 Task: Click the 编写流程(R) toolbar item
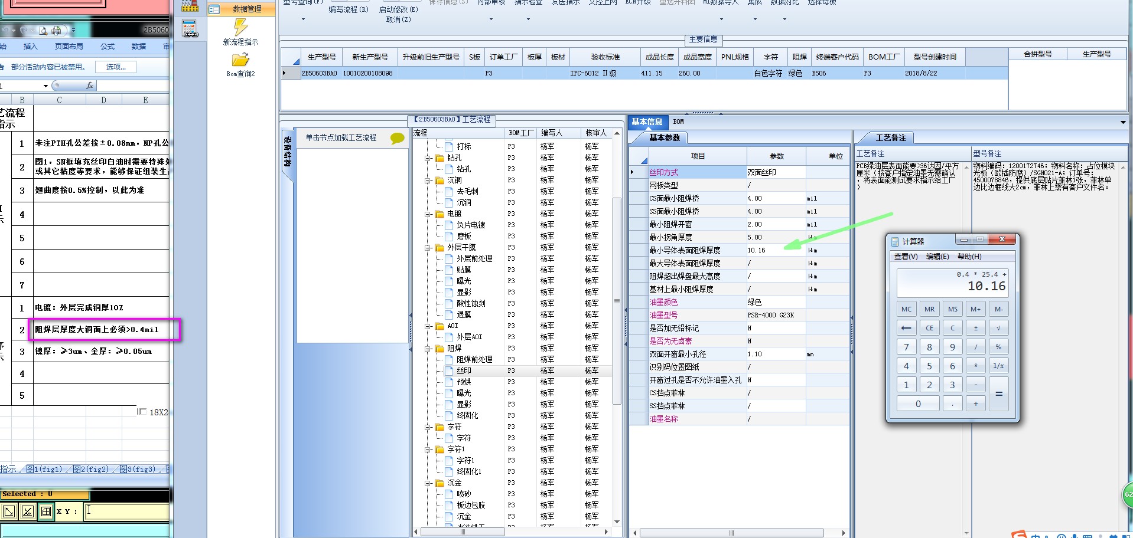[349, 9]
